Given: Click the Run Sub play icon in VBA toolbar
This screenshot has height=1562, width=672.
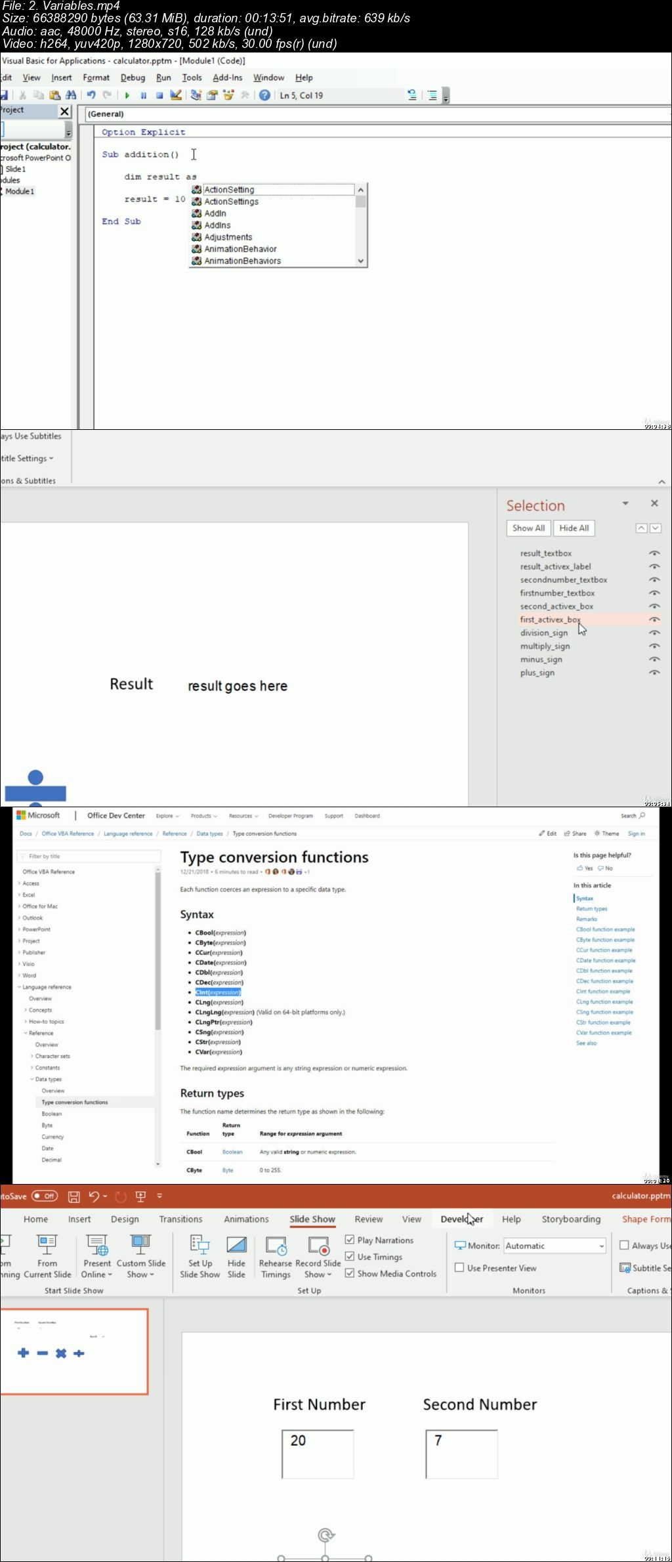Looking at the screenshot, I should 127,96.
